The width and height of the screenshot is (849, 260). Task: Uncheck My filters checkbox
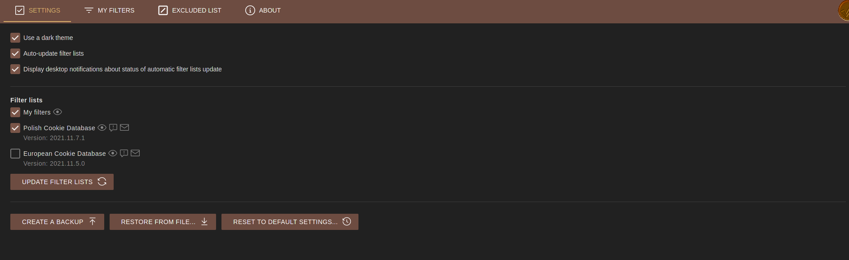pyautogui.click(x=15, y=112)
